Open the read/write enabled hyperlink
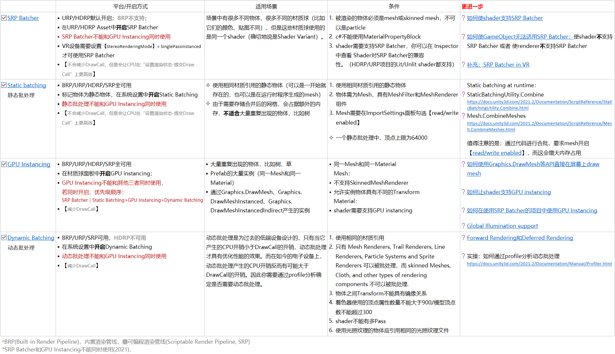The height and width of the screenshot is (354, 615). tap(497, 153)
